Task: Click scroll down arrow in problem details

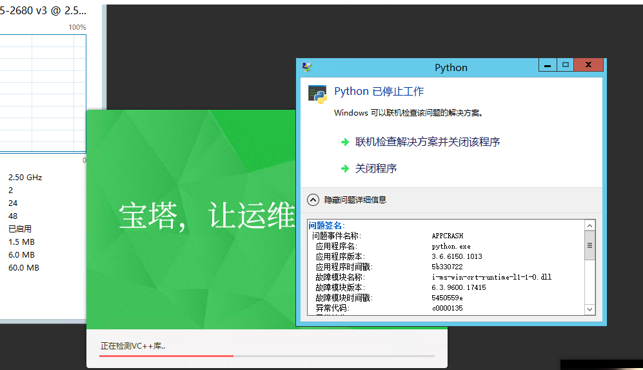Action: point(589,309)
